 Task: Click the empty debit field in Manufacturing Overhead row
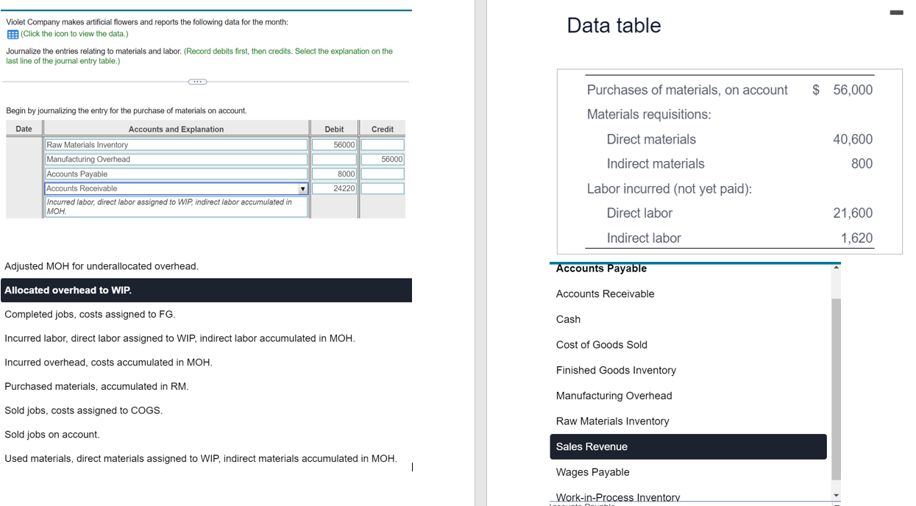point(334,160)
